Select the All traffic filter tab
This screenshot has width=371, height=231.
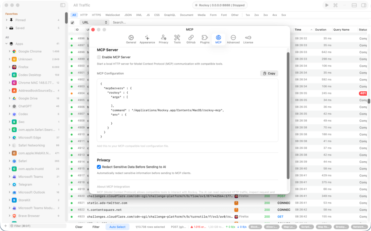click(74, 15)
